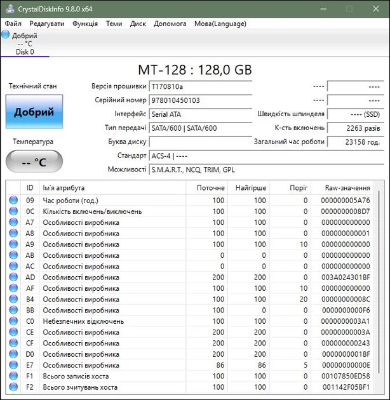Click the blue Добрий health status button
Screen dimensions: 390x400
(x=34, y=112)
